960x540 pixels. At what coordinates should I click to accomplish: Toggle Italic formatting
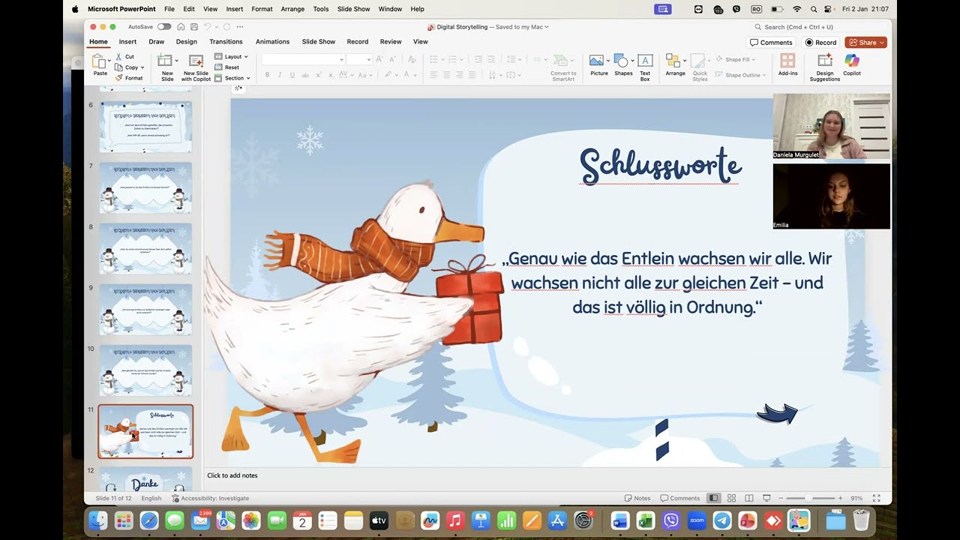click(x=279, y=75)
